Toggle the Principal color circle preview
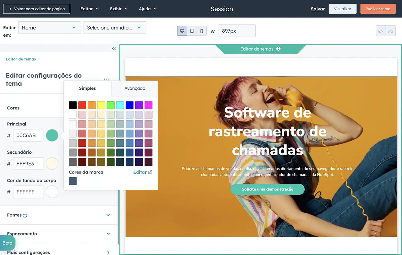The width and height of the screenshot is (402, 255). pos(52,135)
